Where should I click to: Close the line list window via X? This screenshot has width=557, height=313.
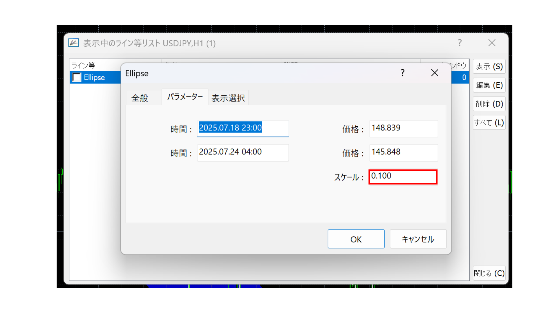492,43
